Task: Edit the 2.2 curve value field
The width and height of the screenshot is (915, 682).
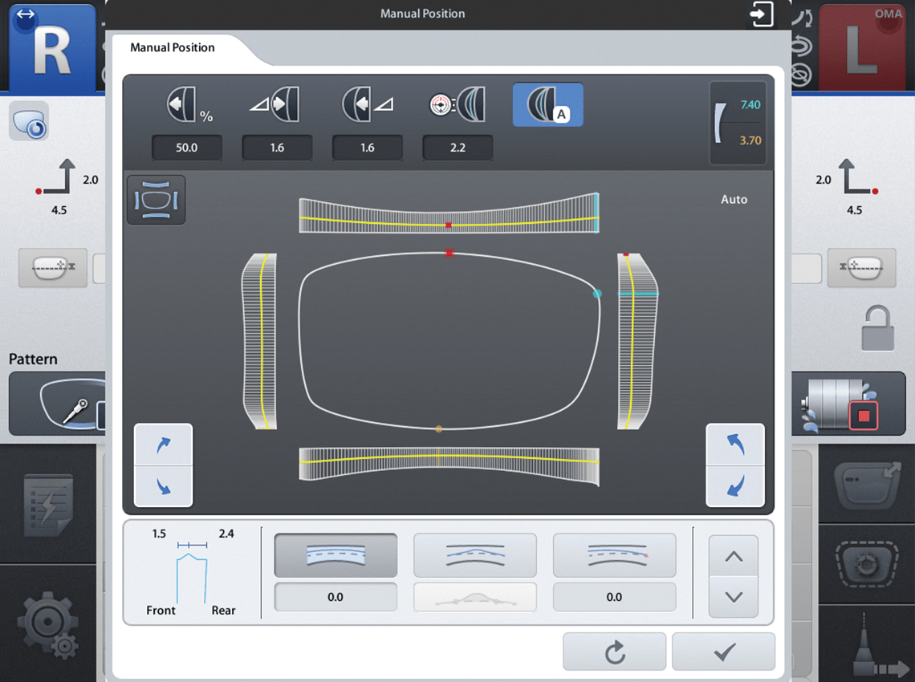Action: coord(458,148)
